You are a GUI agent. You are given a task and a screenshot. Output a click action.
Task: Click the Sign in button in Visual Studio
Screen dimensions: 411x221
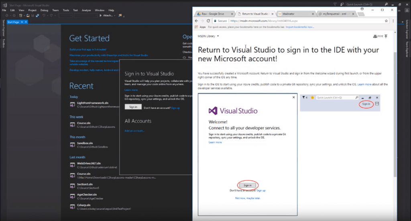pos(133,107)
